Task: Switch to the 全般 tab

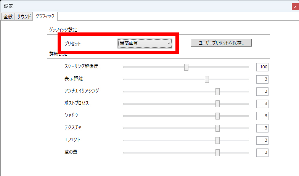Action: 8,17
